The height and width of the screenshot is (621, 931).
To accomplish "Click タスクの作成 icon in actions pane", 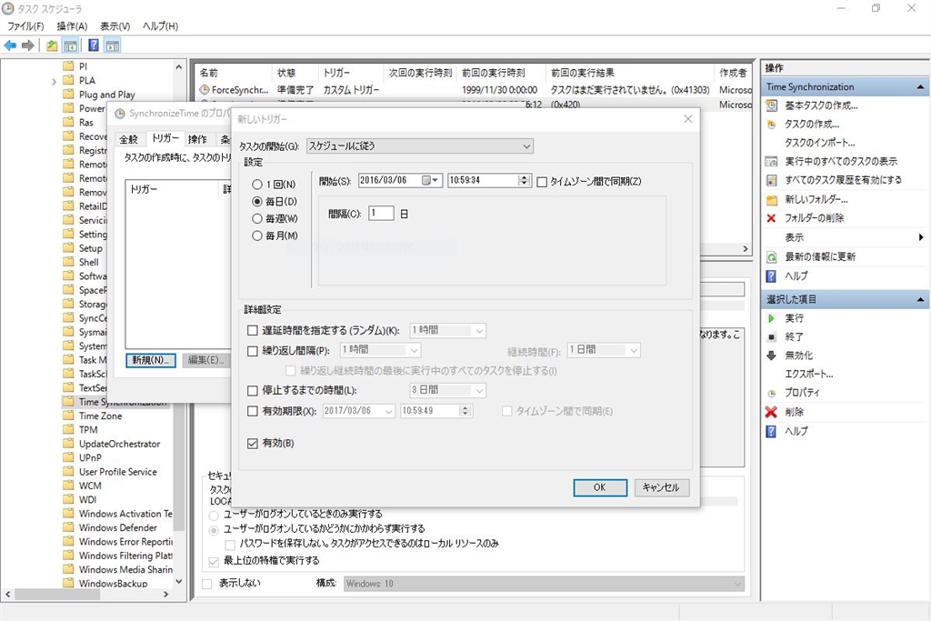I will pyautogui.click(x=771, y=125).
